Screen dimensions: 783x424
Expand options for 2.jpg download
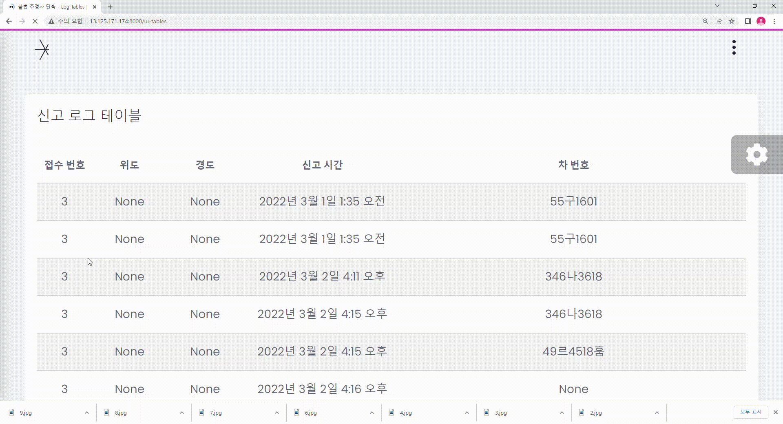click(657, 413)
